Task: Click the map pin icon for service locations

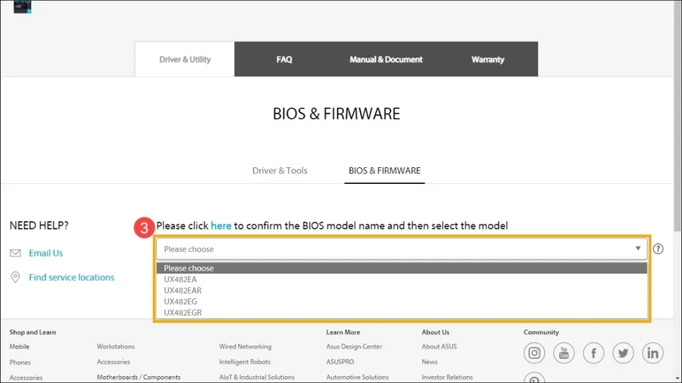Action: 15,277
